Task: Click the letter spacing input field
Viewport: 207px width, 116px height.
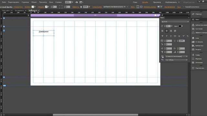Action: click(x=169, y=41)
